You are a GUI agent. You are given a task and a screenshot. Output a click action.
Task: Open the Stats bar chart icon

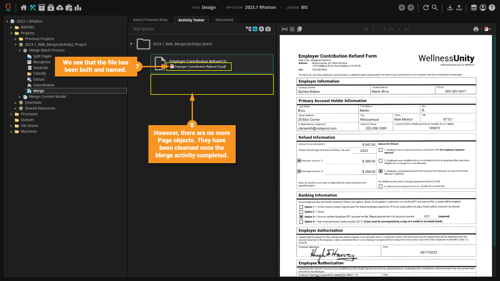tap(78, 8)
